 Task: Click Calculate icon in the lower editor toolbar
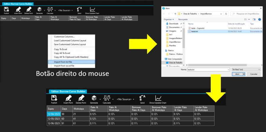[x=107, y=98]
